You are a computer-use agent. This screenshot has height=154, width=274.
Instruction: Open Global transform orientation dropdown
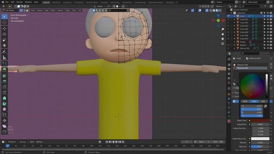coord(99,6)
